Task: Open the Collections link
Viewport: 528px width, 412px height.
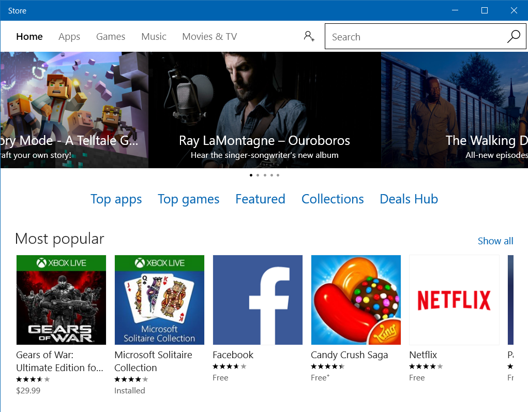Action: coord(333,199)
